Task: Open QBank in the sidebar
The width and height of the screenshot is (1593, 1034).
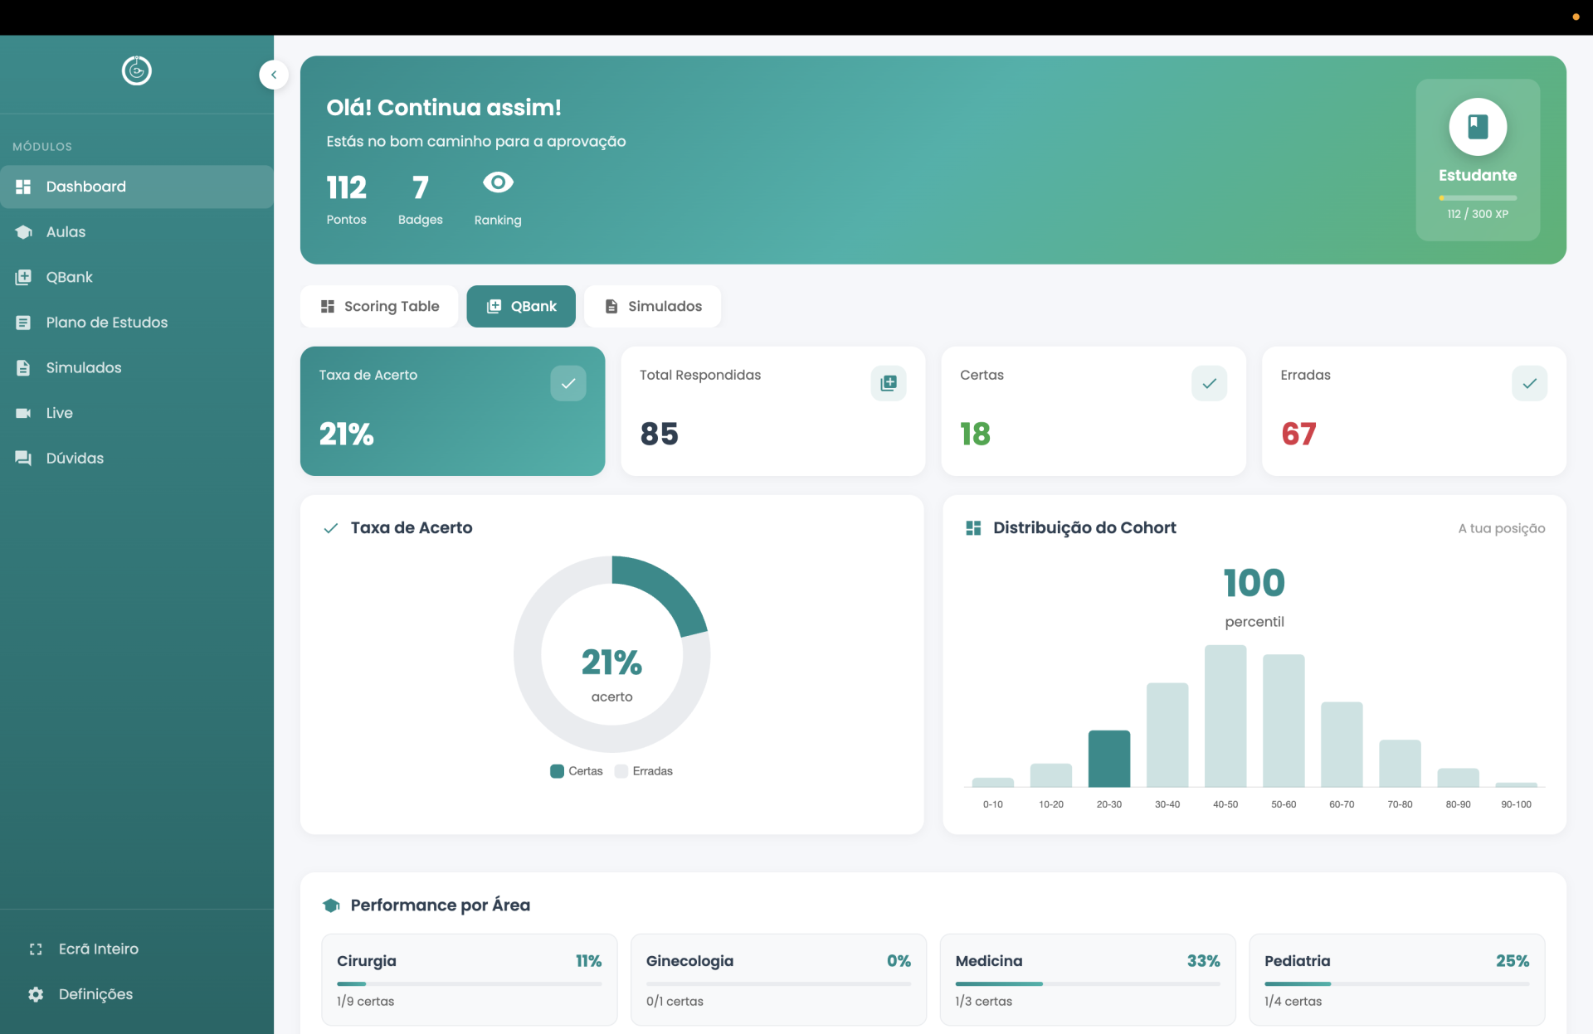Action: (69, 277)
